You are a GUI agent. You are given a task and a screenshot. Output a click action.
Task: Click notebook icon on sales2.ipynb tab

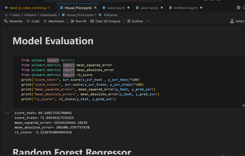point(104,8)
